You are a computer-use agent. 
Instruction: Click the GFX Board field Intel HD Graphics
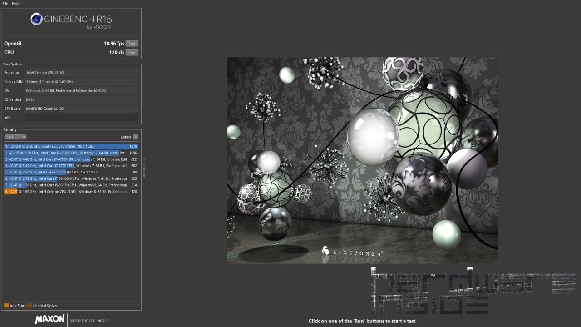point(81,109)
